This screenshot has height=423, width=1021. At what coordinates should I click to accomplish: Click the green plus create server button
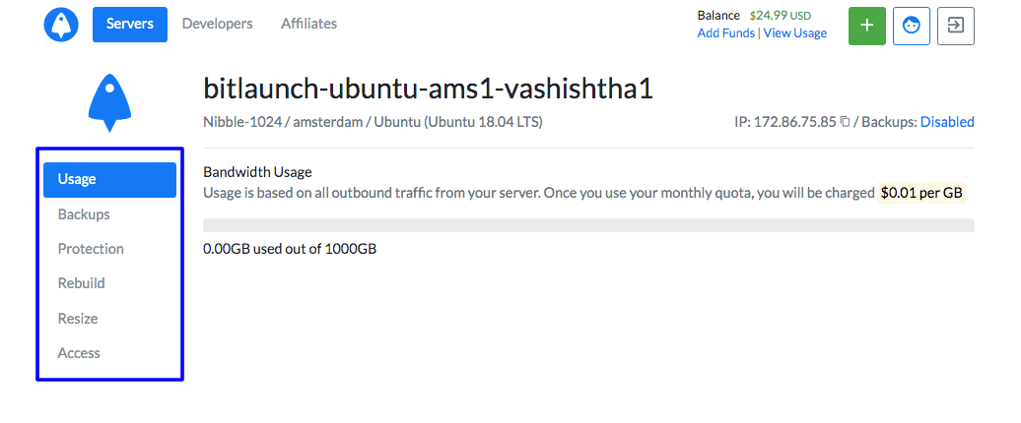866,26
